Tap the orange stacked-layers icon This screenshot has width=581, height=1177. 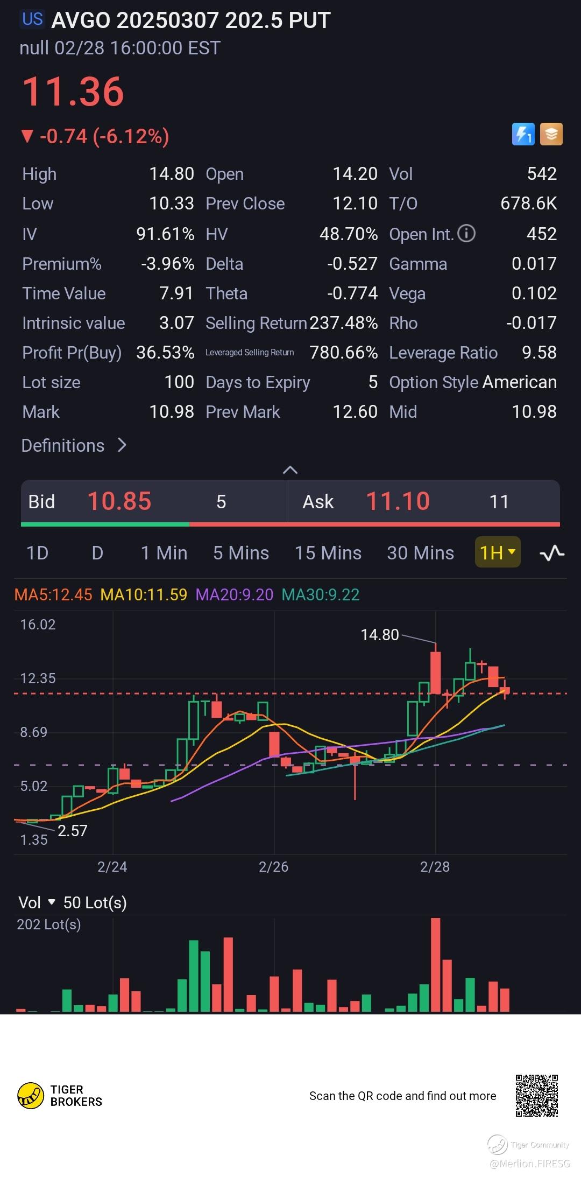(551, 135)
